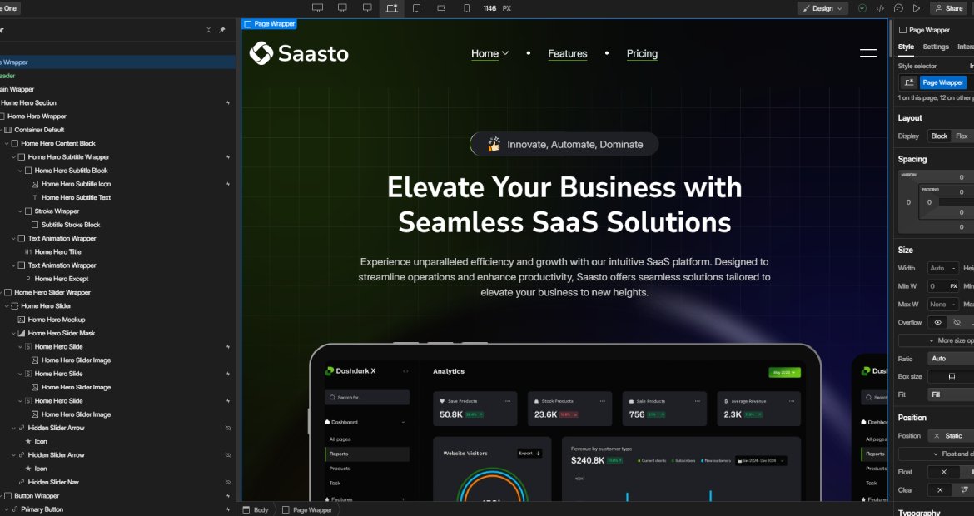Set display to Block
The height and width of the screenshot is (516, 974).
pos(939,136)
